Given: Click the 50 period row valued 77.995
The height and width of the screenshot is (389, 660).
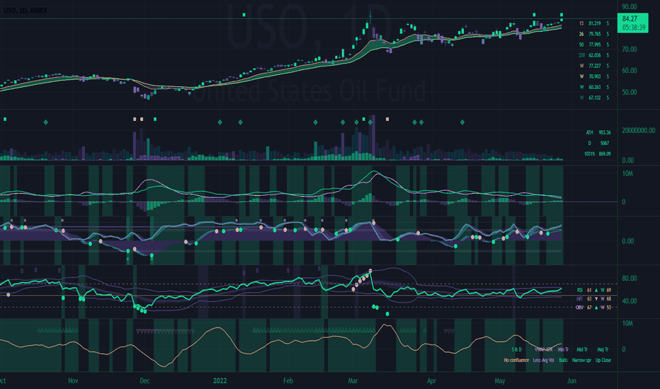Looking at the screenshot, I should click(594, 45).
